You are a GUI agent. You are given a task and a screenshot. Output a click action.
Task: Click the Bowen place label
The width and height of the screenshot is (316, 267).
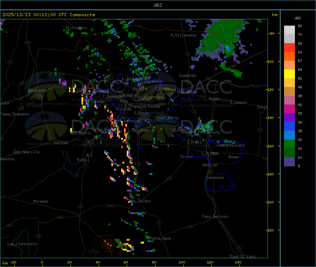(234, 157)
